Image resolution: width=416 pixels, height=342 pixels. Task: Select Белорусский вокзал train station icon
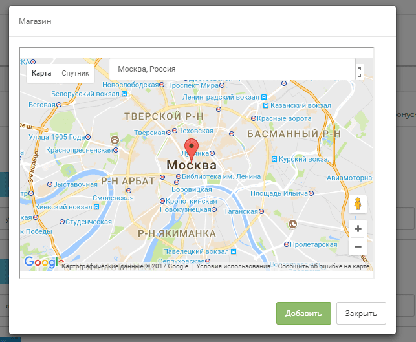point(124,94)
